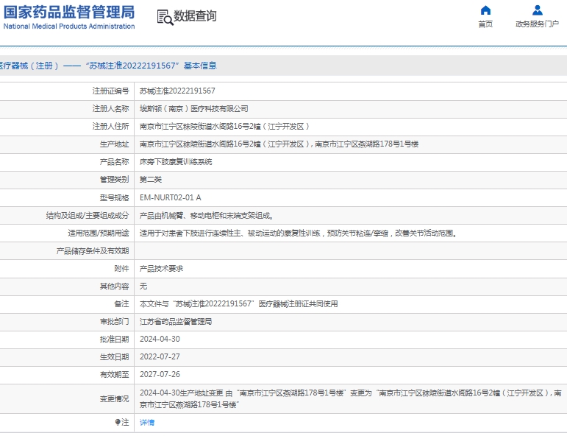Select the 适用于对患者下肢 intended use text
Image resolution: width=567 pixels, height=436 pixels.
point(299,233)
